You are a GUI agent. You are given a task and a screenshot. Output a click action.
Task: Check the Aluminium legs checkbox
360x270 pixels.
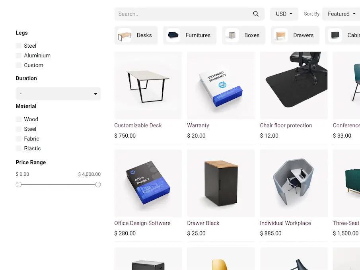(x=19, y=56)
